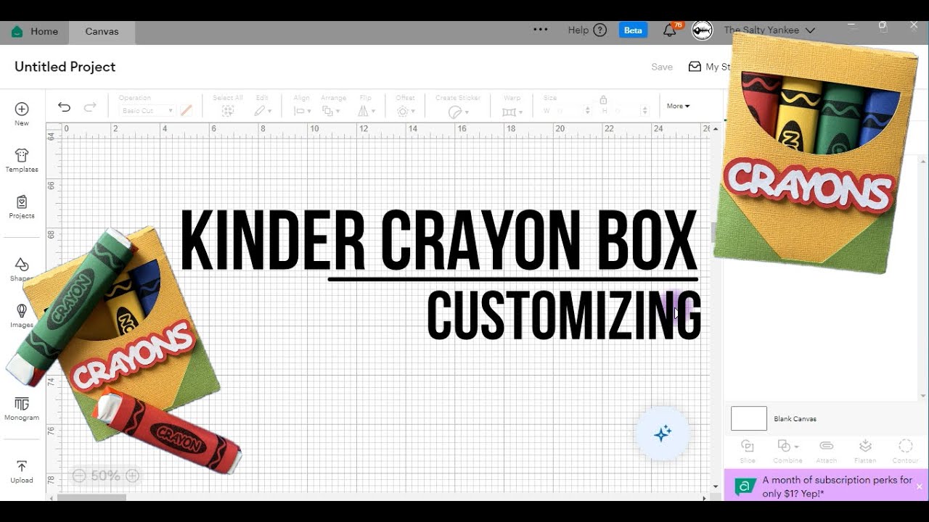Click the 50% zoom level
The image size is (929, 522).
pyautogui.click(x=105, y=476)
